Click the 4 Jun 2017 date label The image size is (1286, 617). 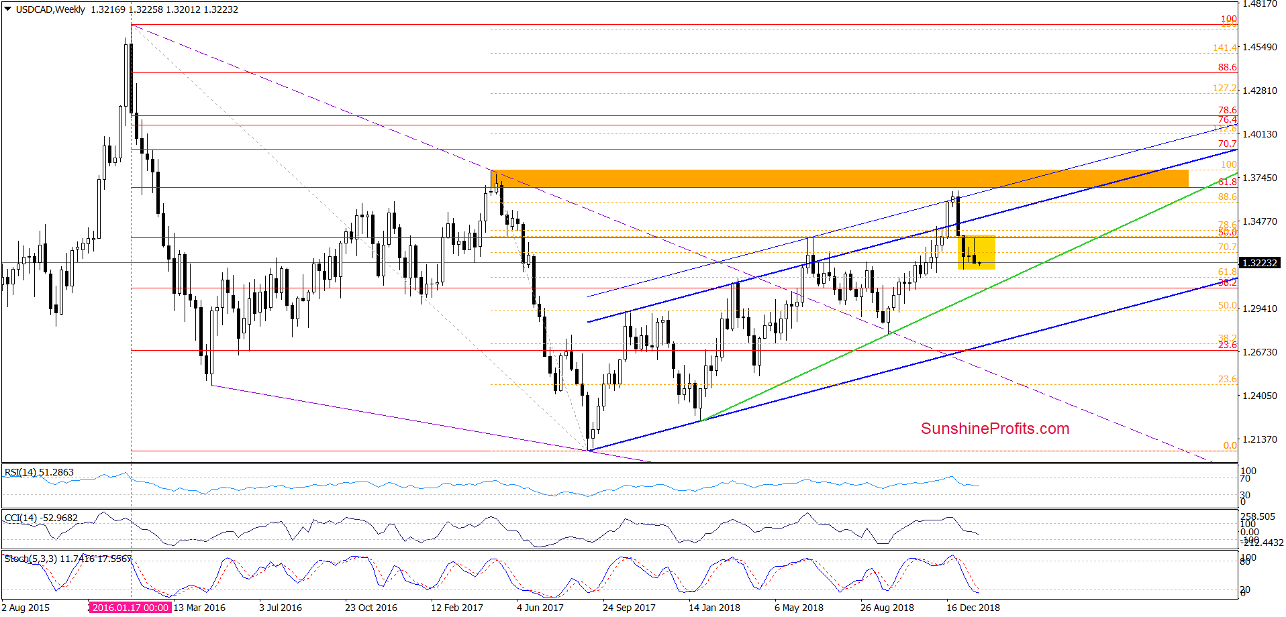coord(540,608)
